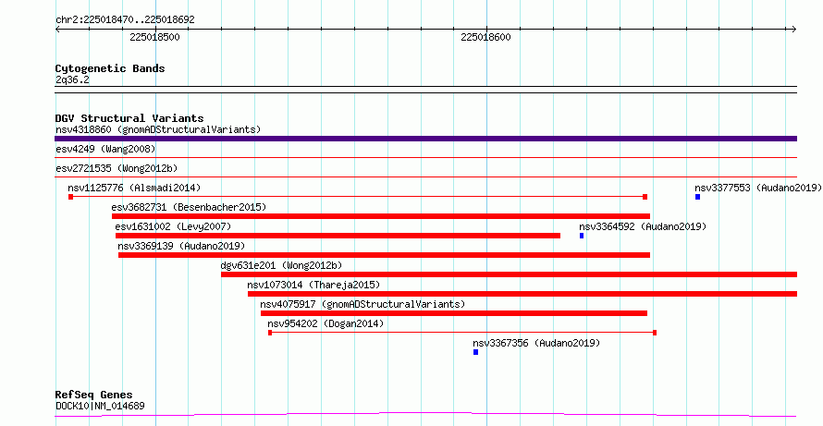Open the dgv631e201 (Wong2012b) label
823x426 pixels.
[281, 265]
